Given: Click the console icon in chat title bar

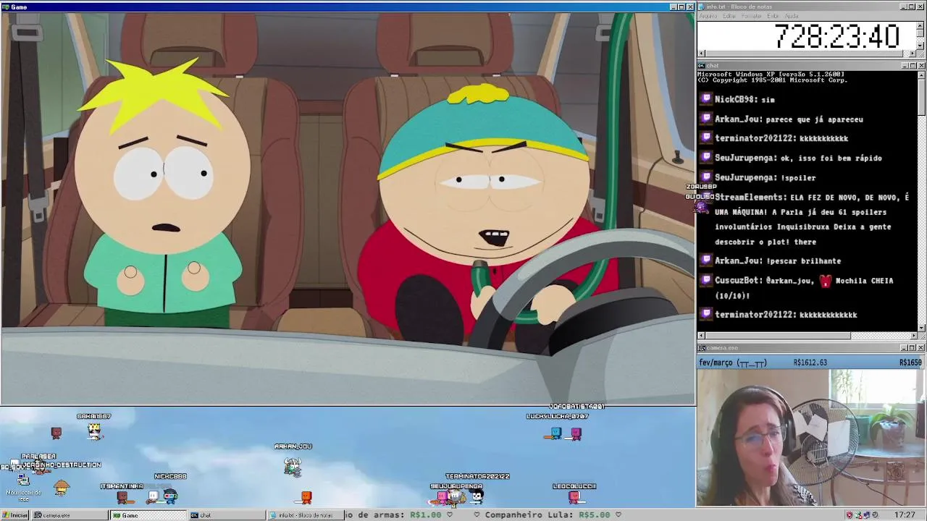Looking at the screenshot, I should coord(701,66).
